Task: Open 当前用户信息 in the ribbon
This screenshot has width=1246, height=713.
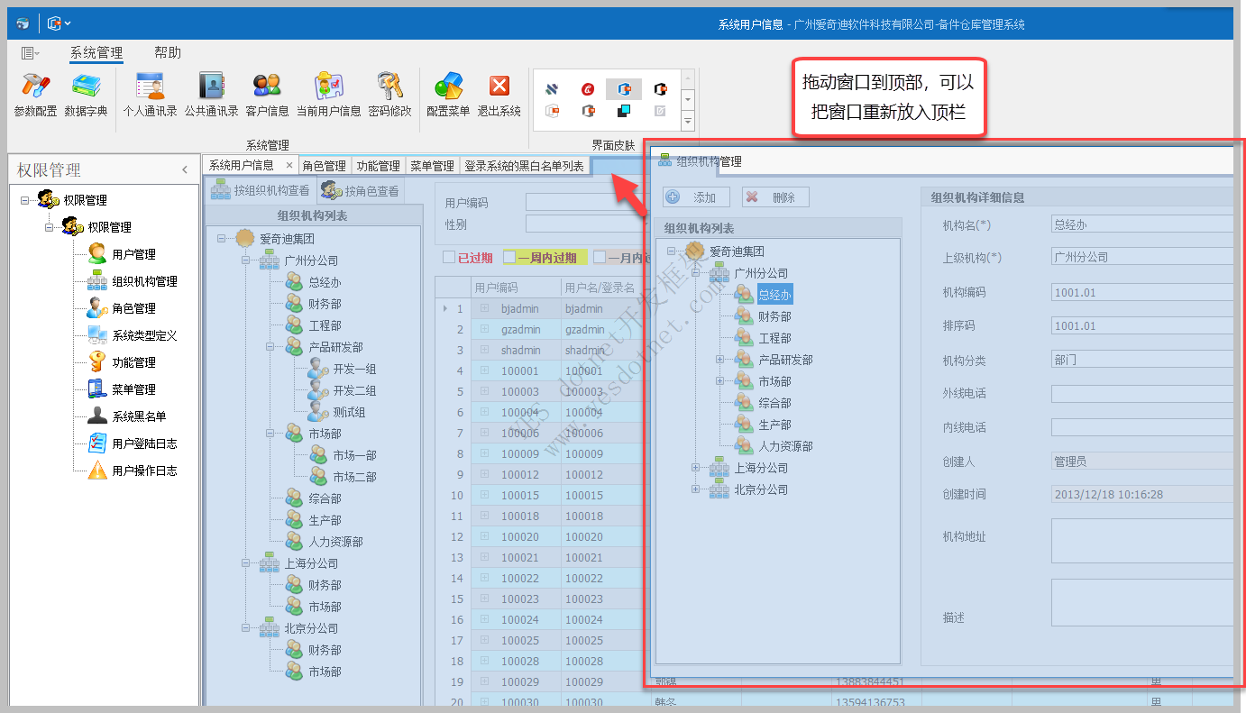Action: point(328,95)
